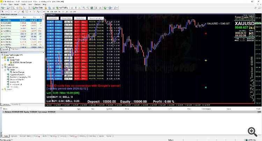Image resolution: width=262 pixels, height=141 pixels.
Task: Switch timeframe to D1
Action: pos(67,11)
